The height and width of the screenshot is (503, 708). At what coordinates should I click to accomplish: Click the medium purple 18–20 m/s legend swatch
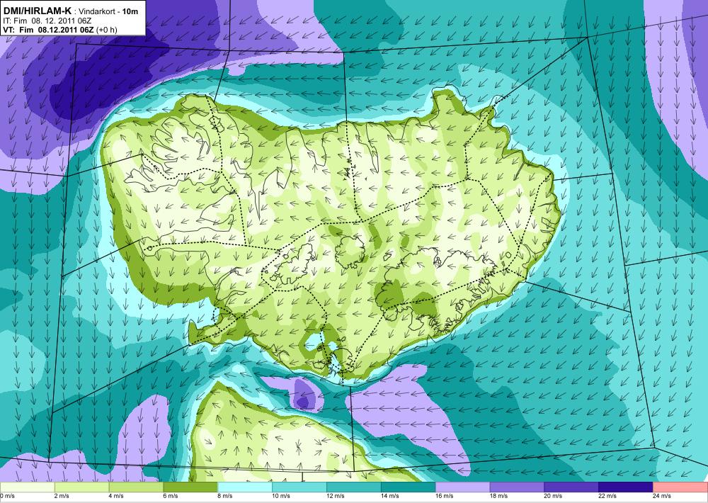coord(517,487)
